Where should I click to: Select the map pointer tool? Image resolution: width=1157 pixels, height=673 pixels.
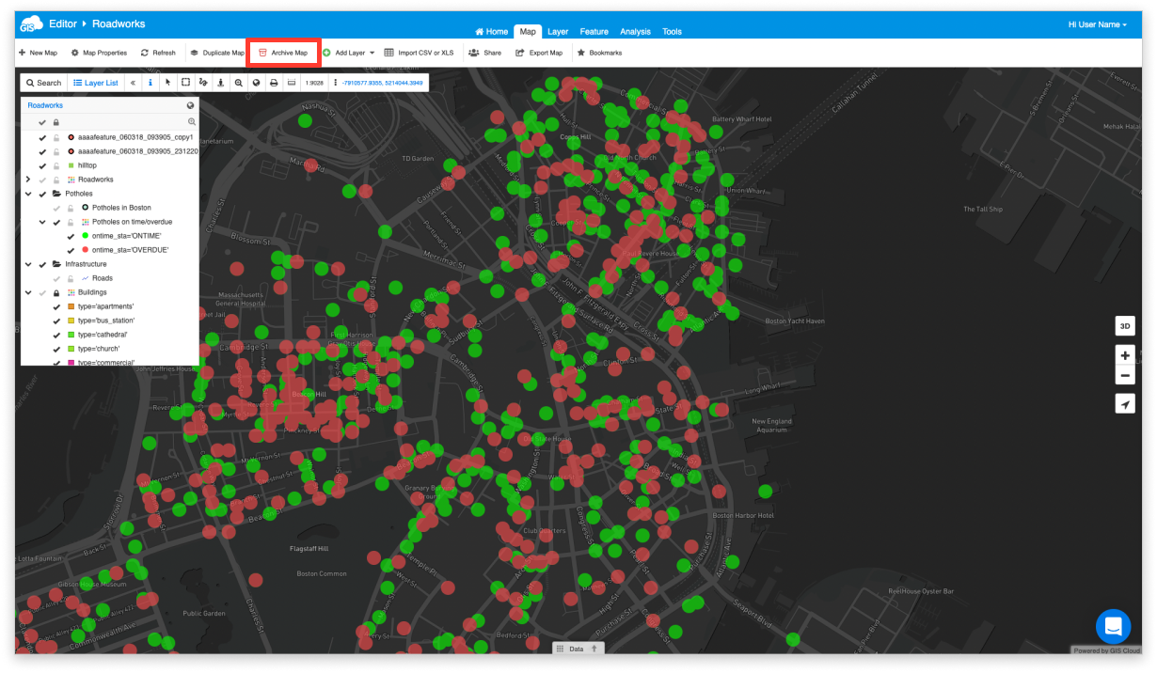167,83
